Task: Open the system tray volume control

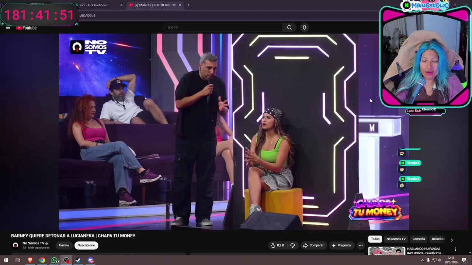Action: [x=440, y=260]
